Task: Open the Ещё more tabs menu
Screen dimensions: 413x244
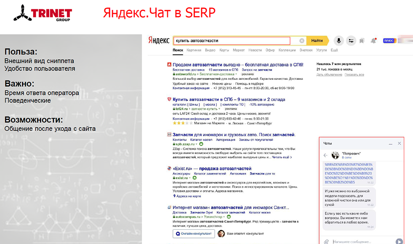Action: point(334,50)
